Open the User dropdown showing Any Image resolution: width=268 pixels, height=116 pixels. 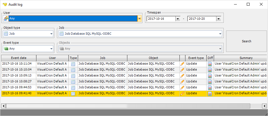click(x=139, y=19)
